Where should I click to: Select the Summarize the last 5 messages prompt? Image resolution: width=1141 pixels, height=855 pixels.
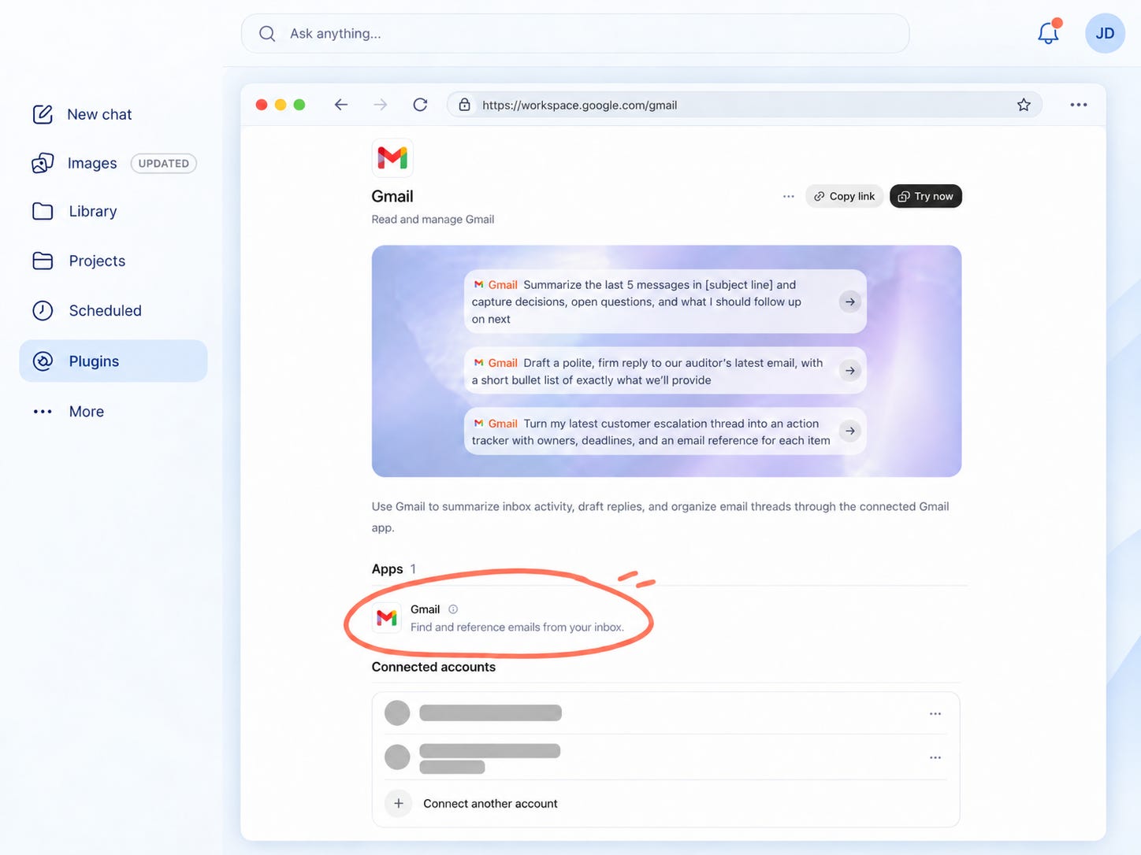coord(665,302)
